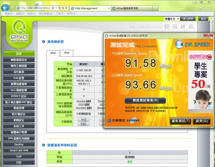Image resolution: width=215 pixels, height=167 pixels.
Task: Close the Web Management tab
Action: (x=109, y=8)
